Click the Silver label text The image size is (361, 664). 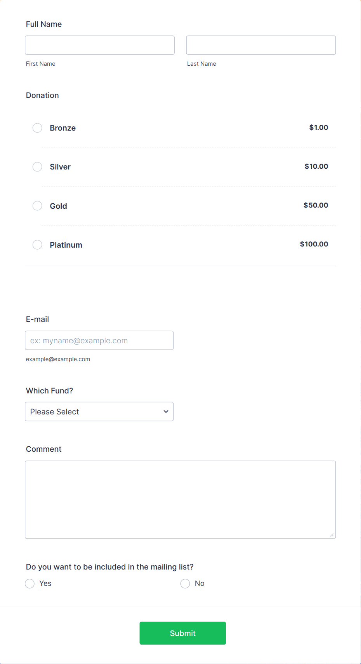tap(60, 167)
